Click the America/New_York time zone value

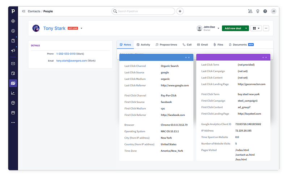(172, 151)
